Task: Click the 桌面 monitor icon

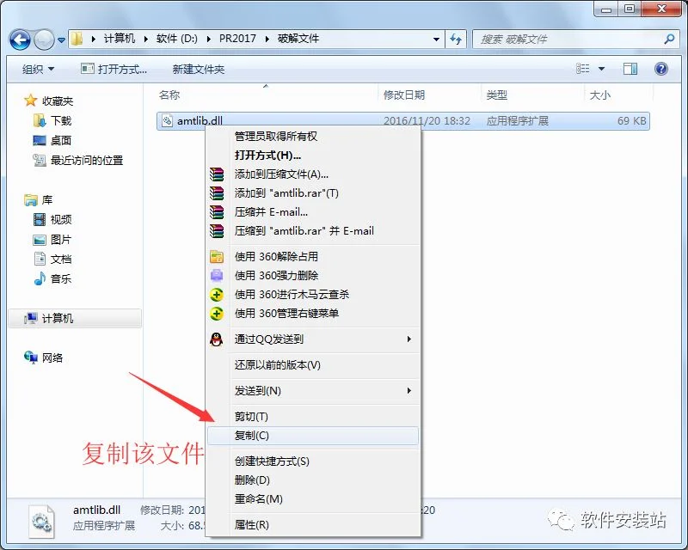Action: click(x=40, y=140)
